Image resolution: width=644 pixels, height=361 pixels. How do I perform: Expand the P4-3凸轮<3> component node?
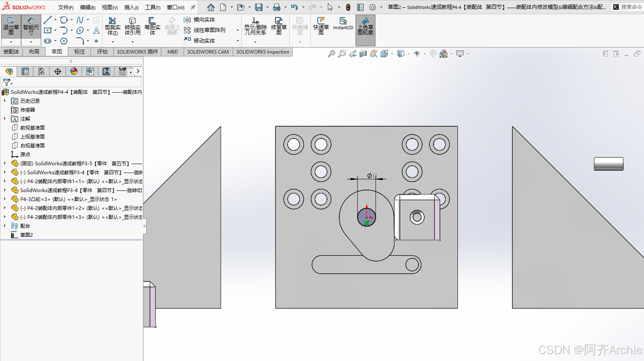click(5, 199)
